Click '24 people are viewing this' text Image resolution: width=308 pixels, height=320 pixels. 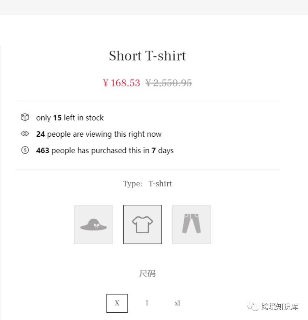click(x=99, y=134)
